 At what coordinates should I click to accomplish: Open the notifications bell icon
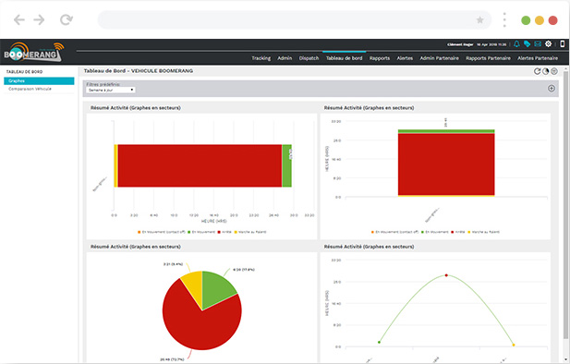pyautogui.click(x=516, y=44)
